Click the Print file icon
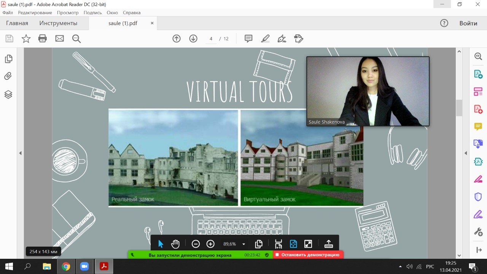Viewport: 487px width, 274px height. coord(43,38)
